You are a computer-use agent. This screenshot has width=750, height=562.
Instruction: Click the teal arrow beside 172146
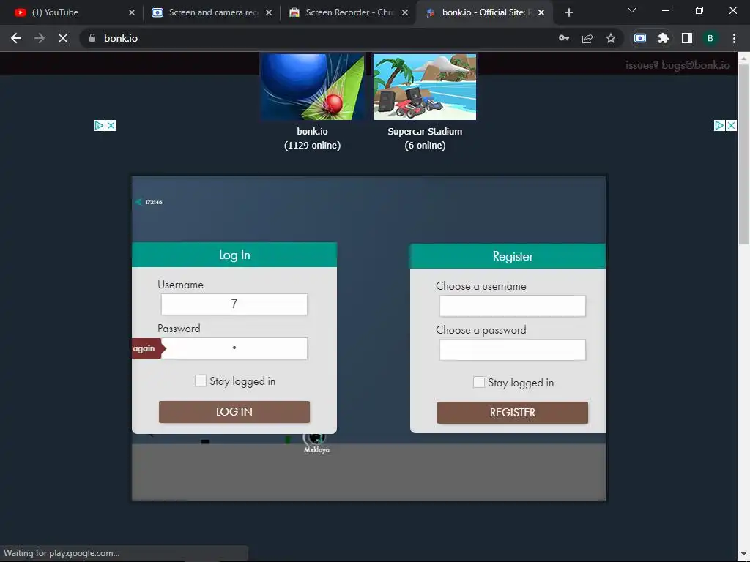pos(138,202)
